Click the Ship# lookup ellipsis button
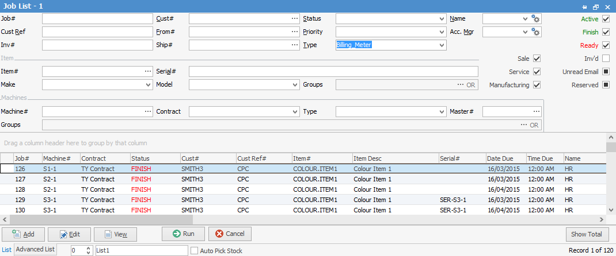Screen dimensions: 616x256 294,45
